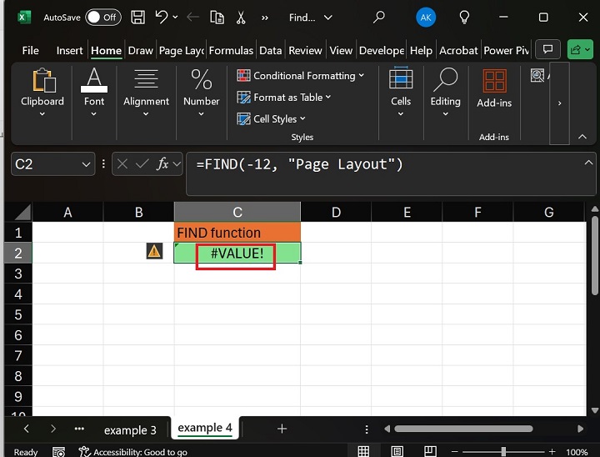This screenshot has height=457, width=600.
Task: Expand the Name Box dropdown arrow
Action: pos(86,164)
